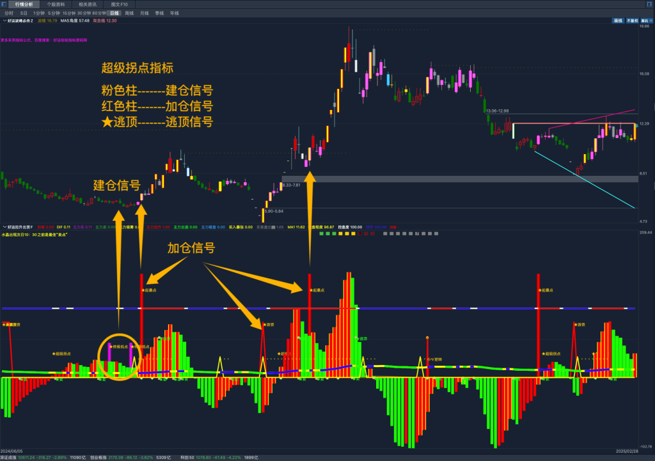The width and height of the screenshot is (655, 461).
Task: Click the collapse chevrons beside 筹码
Action: [x=651, y=21]
